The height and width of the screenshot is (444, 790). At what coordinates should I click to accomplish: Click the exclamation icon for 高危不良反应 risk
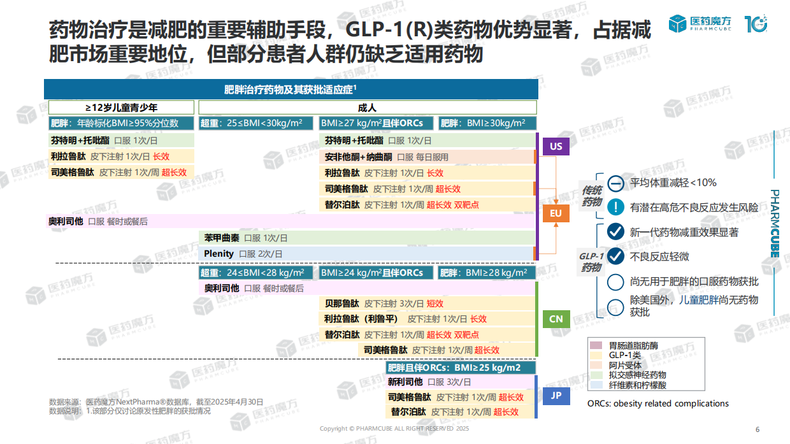pos(615,206)
